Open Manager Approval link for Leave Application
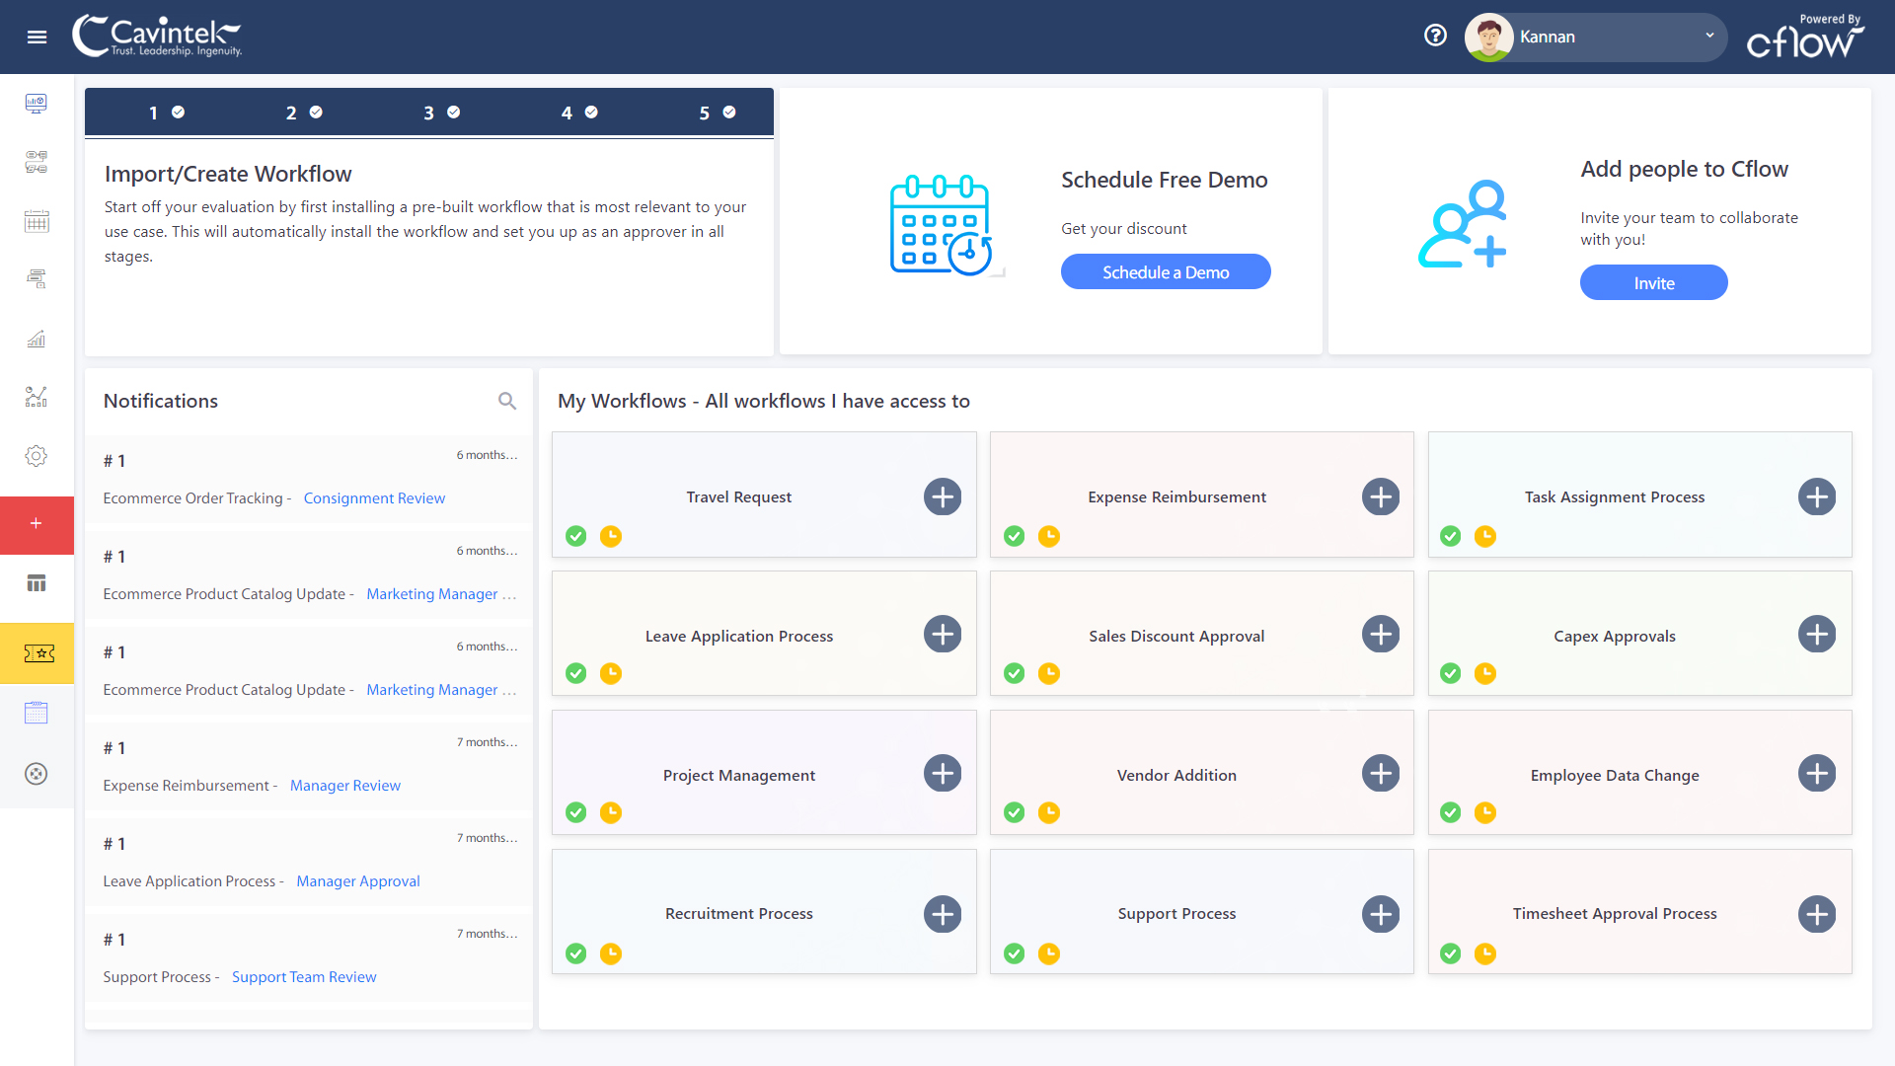Screen dimensions: 1895x1066 point(358,881)
